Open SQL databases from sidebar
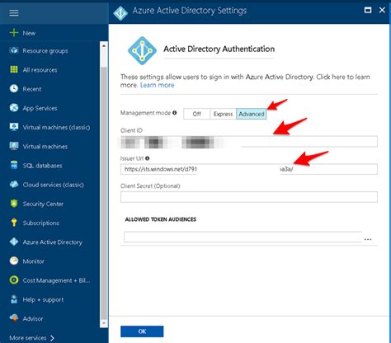This screenshot has width=391, height=343. (x=42, y=166)
